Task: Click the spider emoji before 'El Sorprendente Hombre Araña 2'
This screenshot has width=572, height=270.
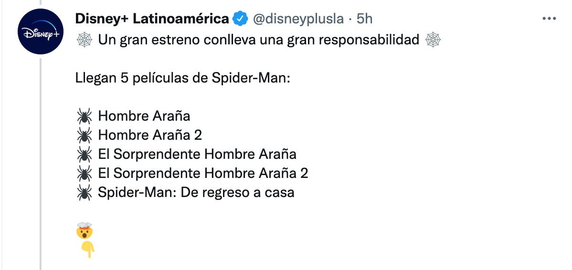Action: point(84,173)
